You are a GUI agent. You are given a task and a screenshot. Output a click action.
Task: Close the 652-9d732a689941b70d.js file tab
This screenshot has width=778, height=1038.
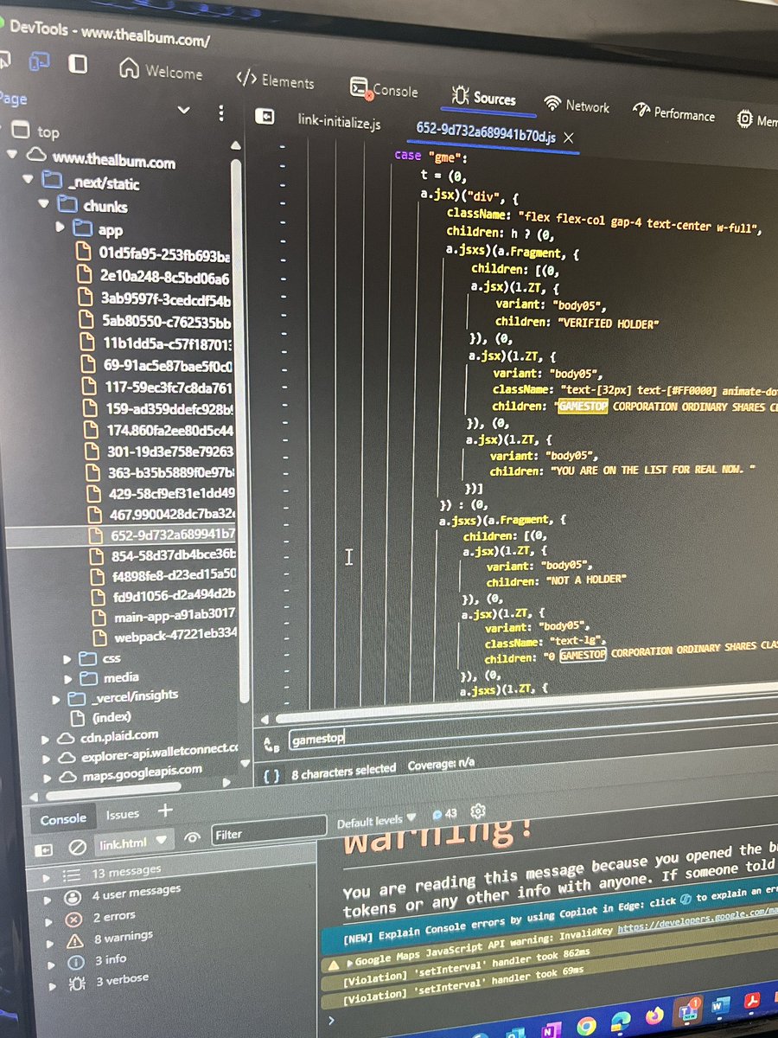[x=568, y=138]
